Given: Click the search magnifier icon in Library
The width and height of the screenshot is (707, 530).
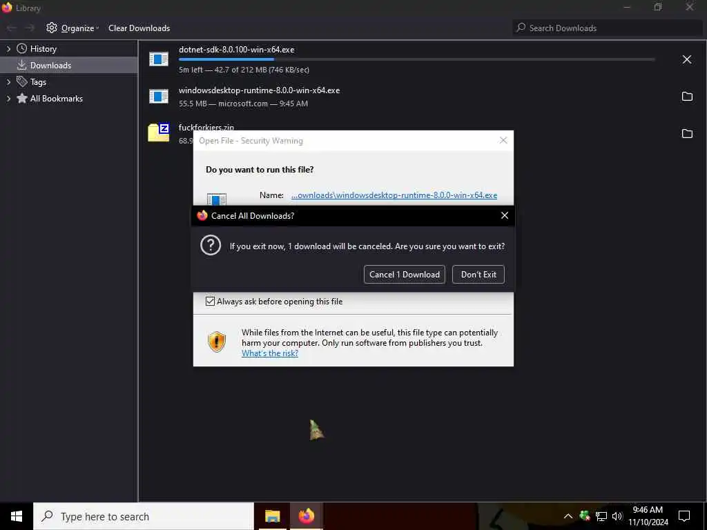Looking at the screenshot, I should point(521,28).
